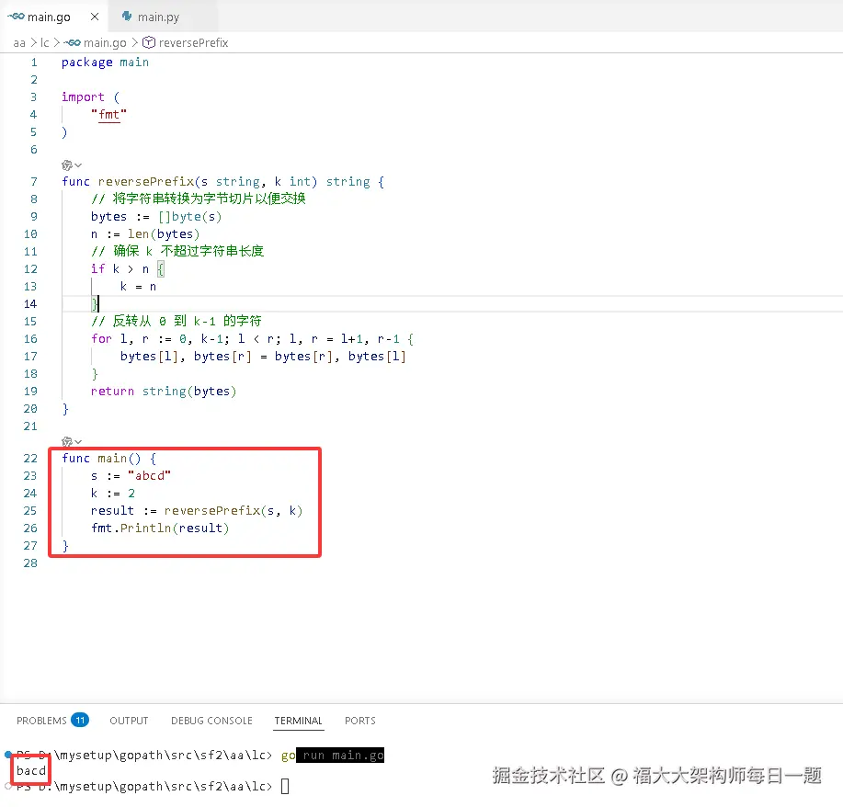Click line number 22 in the gutter

click(x=30, y=459)
